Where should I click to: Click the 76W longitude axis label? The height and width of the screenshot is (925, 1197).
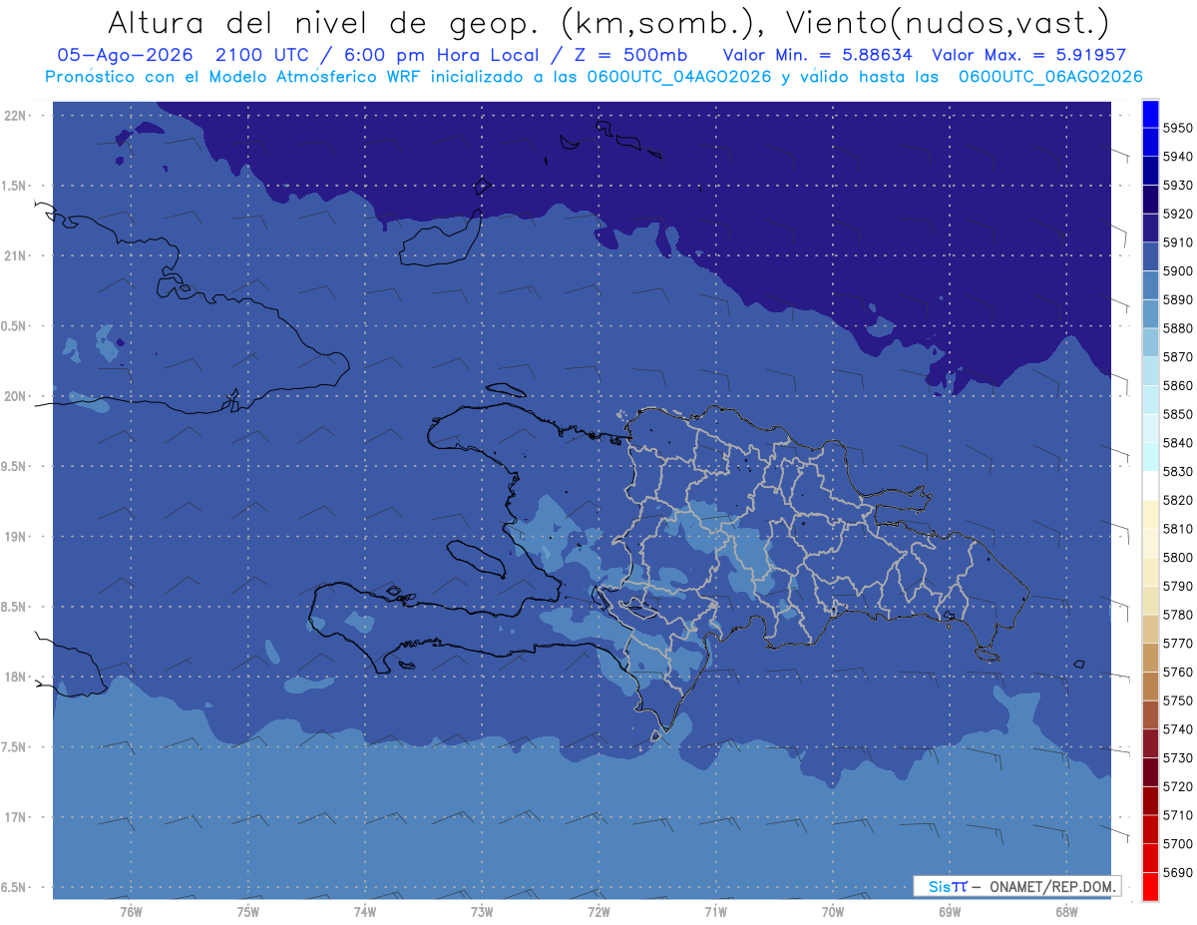131,912
